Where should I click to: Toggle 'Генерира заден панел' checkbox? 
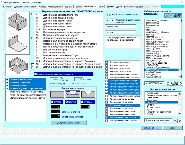pos(7,83)
